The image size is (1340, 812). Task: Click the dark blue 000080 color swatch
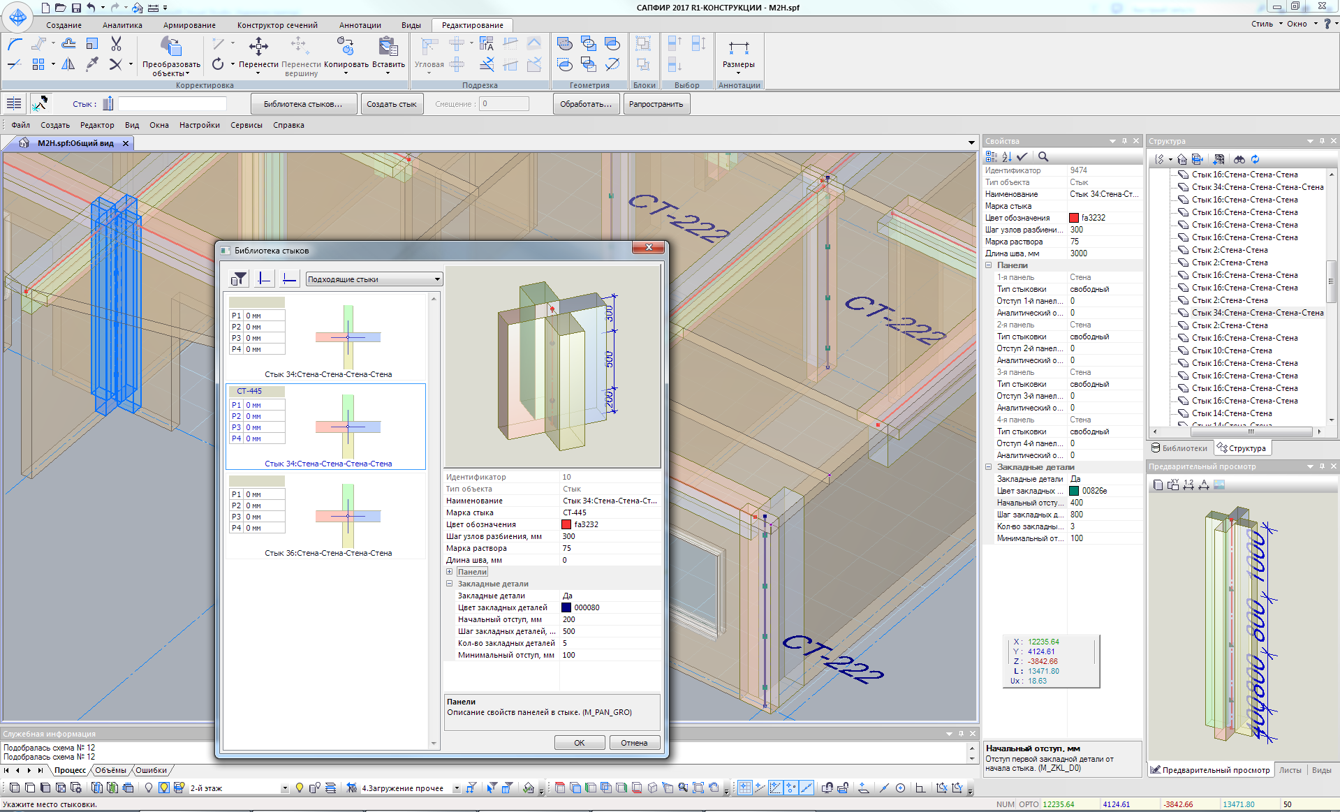click(x=566, y=607)
